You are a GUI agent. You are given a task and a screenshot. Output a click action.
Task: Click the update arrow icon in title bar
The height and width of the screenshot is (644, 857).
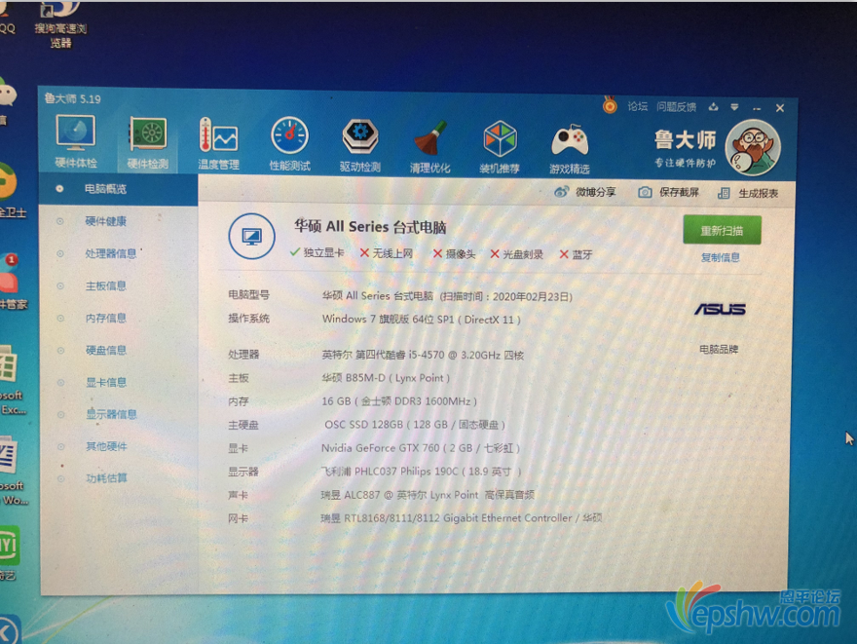point(713,107)
